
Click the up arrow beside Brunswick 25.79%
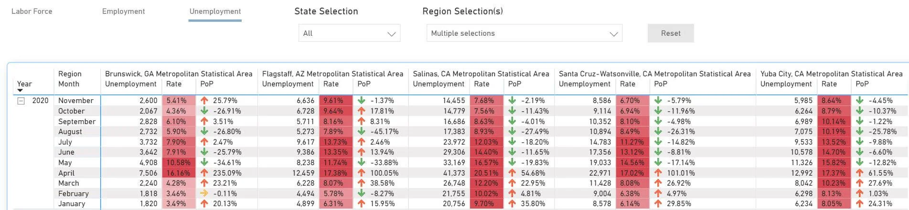[204, 101]
